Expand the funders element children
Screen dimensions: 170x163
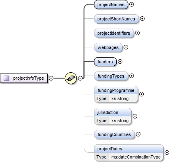(120, 62)
